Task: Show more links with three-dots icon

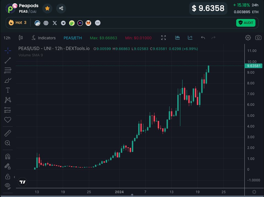Action: (98, 23)
